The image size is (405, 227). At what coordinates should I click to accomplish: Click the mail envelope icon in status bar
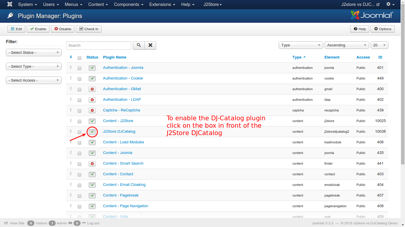click(x=70, y=223)
